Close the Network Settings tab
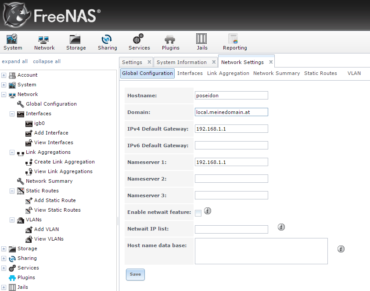Viewport: 370px width, 291px height. click(271, 62)
